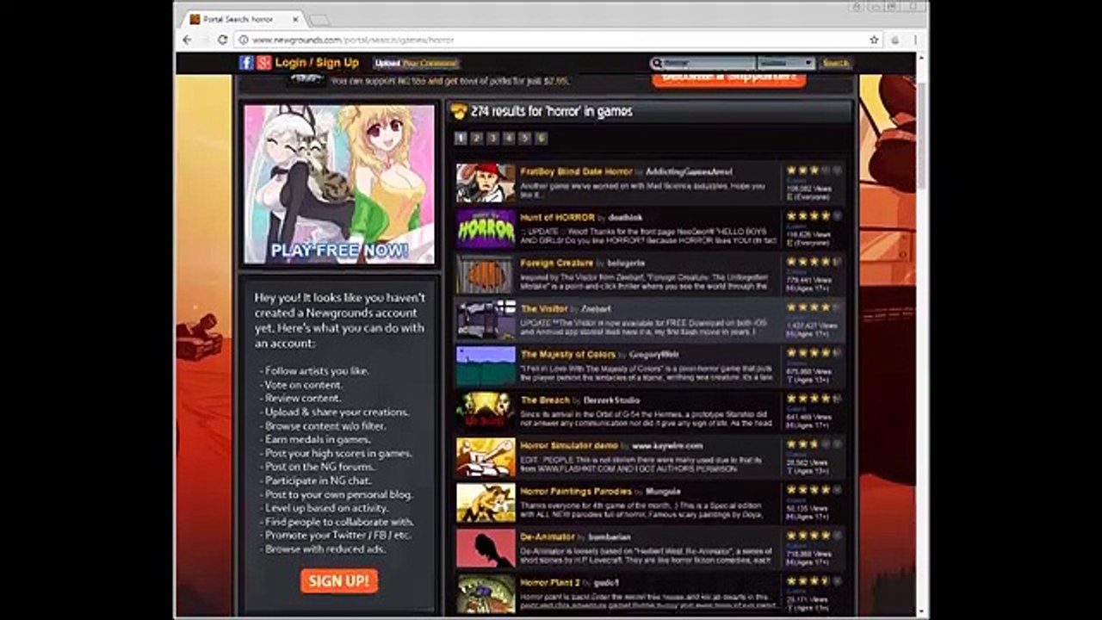Open The Visitor title link

click(x=544, y=308)
